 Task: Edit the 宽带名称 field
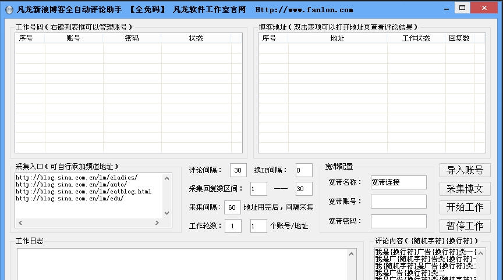[x=398, y=182]
